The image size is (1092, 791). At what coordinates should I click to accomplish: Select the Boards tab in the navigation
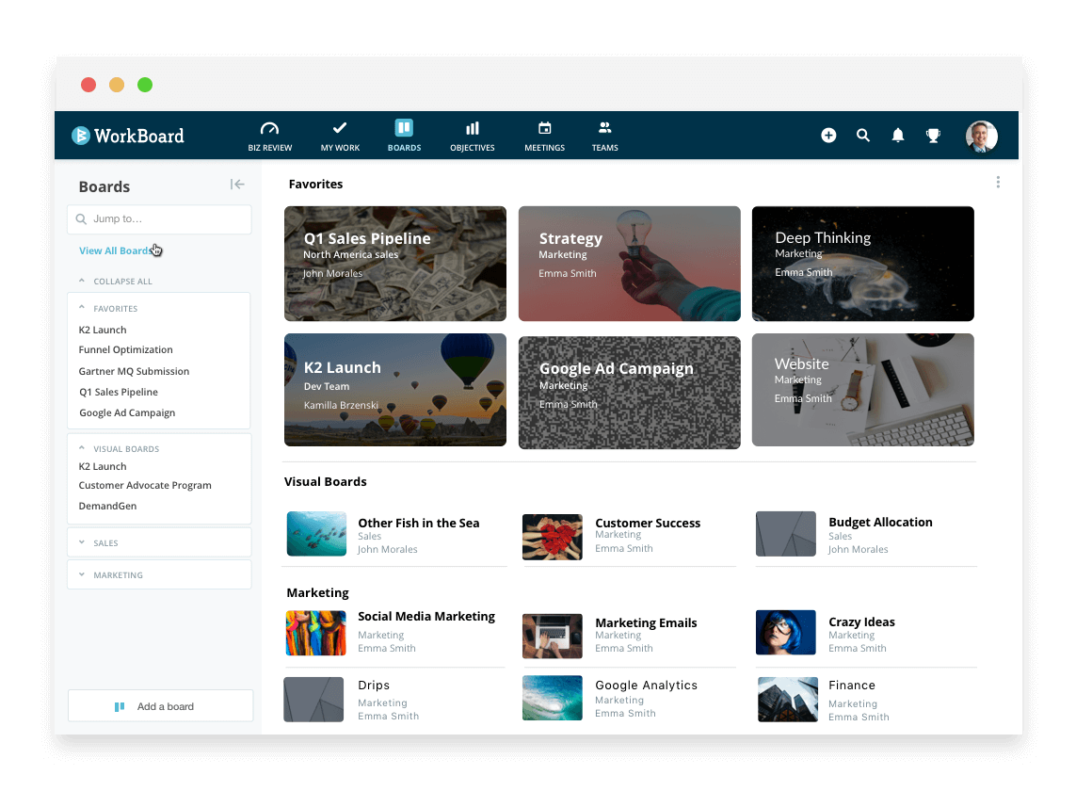coord(404,135)
